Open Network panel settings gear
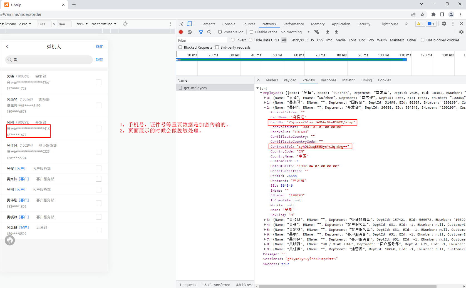Viewport: 466px width, 288px height. [x=461, y=32]
